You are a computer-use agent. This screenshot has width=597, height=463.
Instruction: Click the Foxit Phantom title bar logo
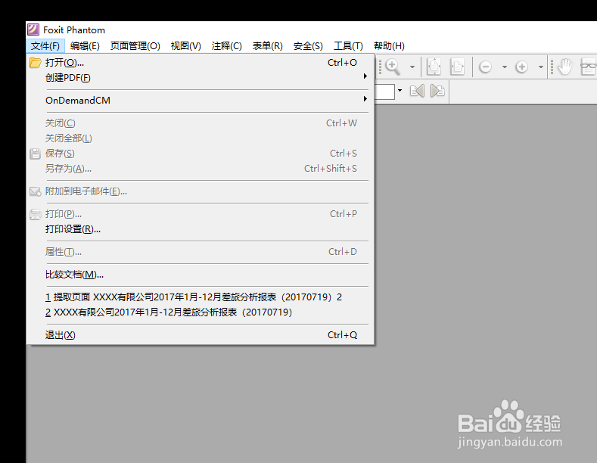[x=33, y=30]
